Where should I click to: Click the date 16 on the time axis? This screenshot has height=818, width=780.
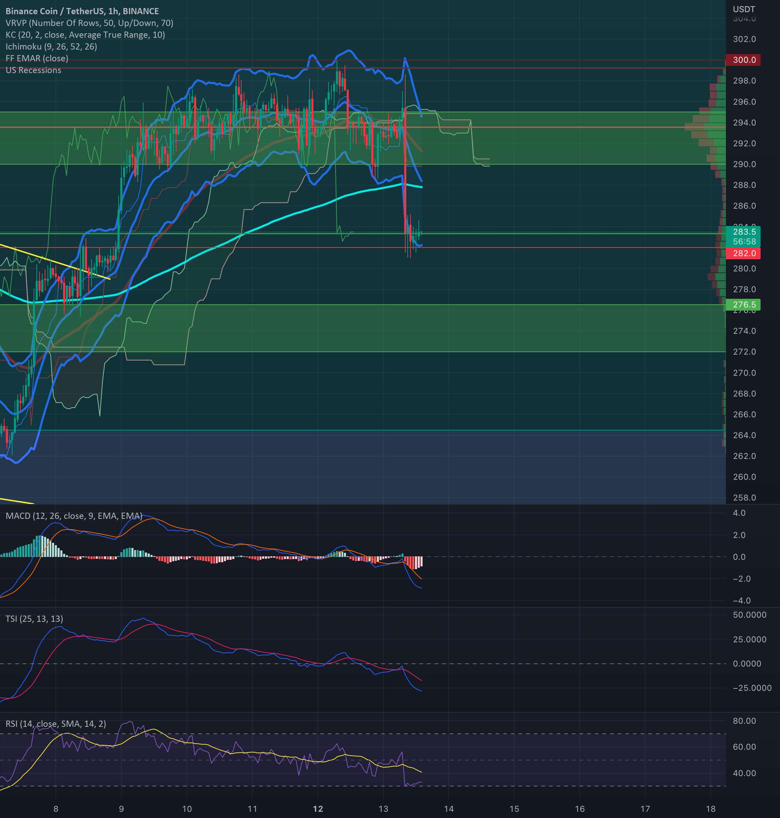580,809
